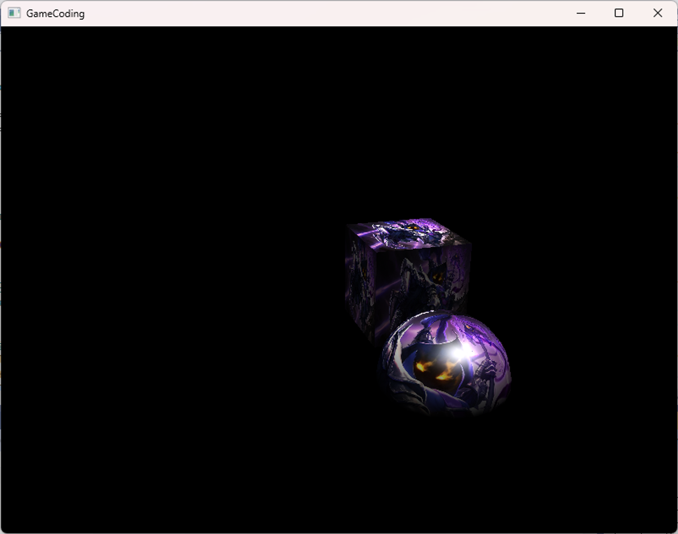Click the empty title bar area
678x534 pixels.
[x=305, y=14]
